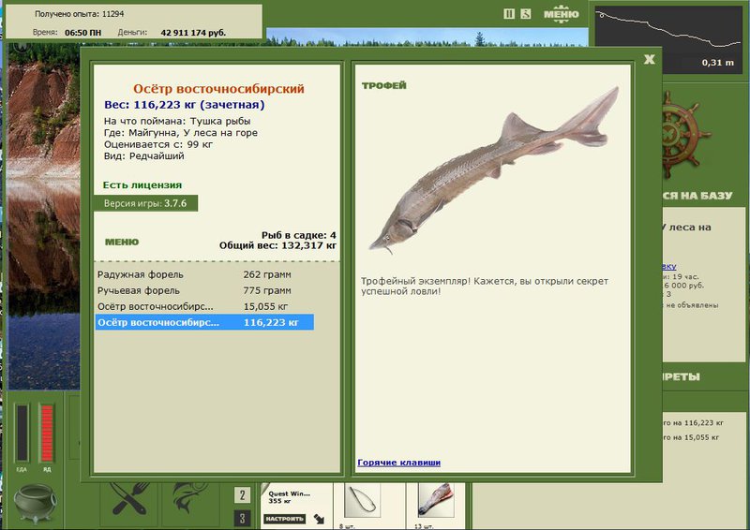Click the catch log entry 'на 116,223 кг'

click(x=693, y=422)
